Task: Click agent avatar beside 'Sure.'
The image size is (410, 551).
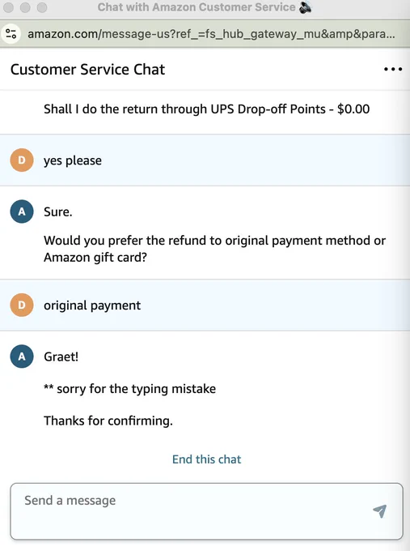Action: (x=22, y=211)
